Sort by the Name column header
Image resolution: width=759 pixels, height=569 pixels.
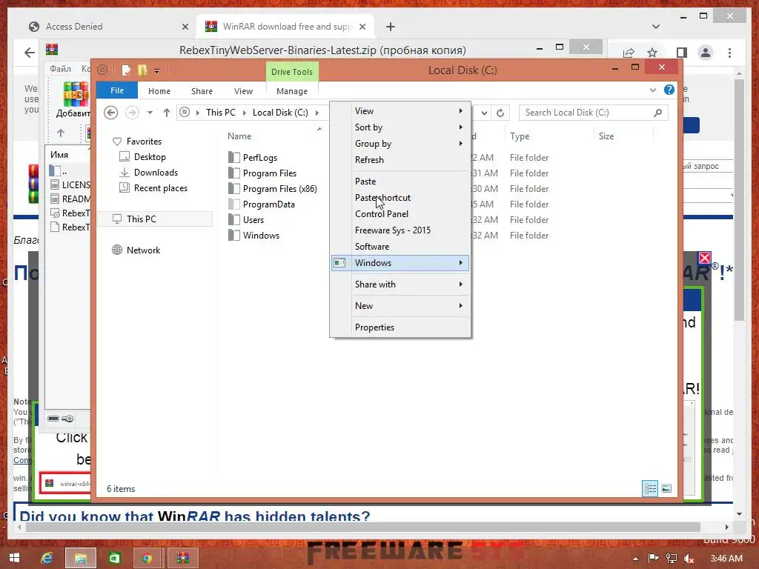(x=239, y=136)
